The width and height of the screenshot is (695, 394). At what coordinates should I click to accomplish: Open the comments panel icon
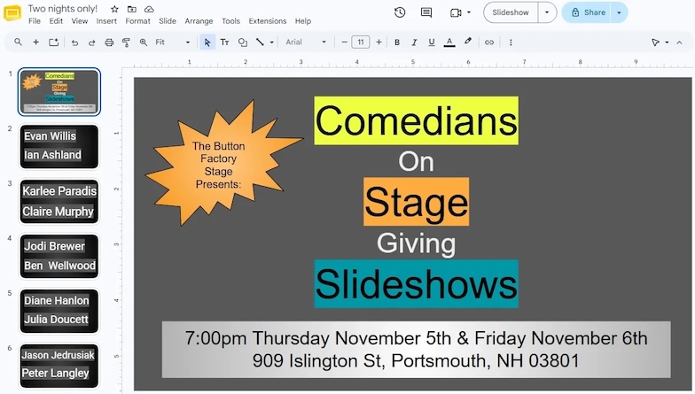(x=426, y=12)
